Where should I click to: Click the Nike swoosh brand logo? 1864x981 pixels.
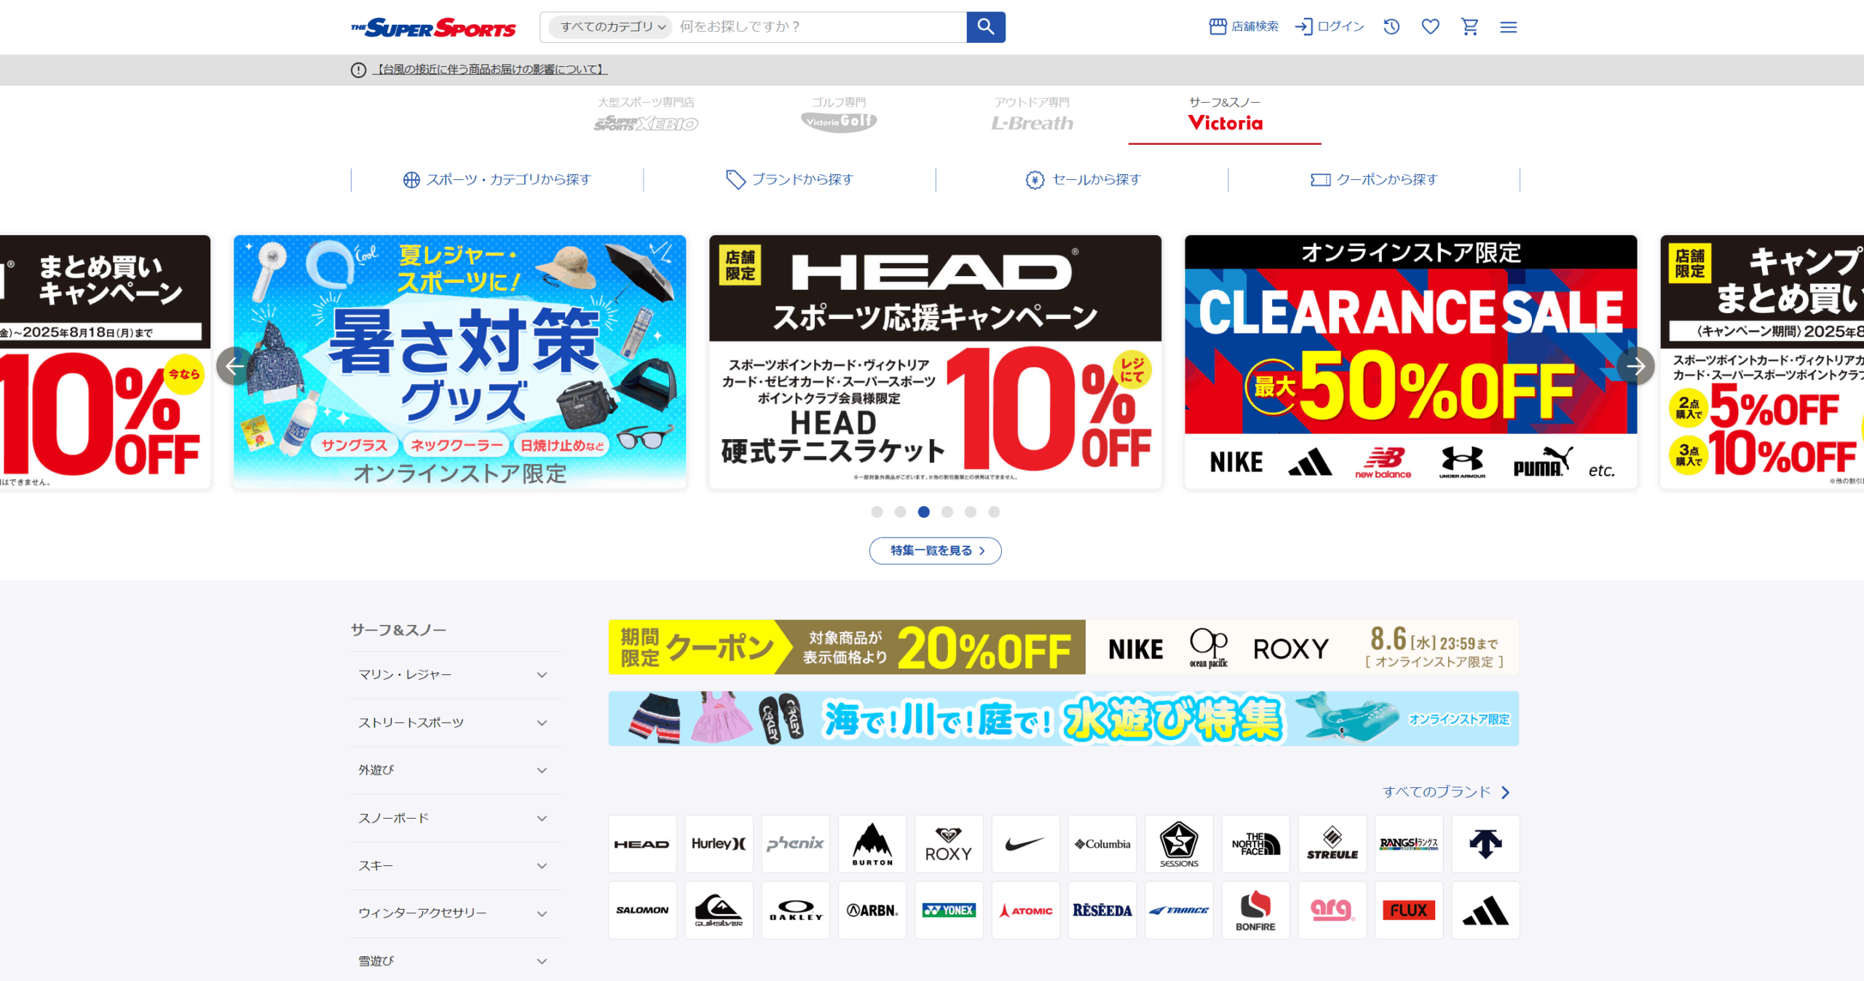[1025, 844]
